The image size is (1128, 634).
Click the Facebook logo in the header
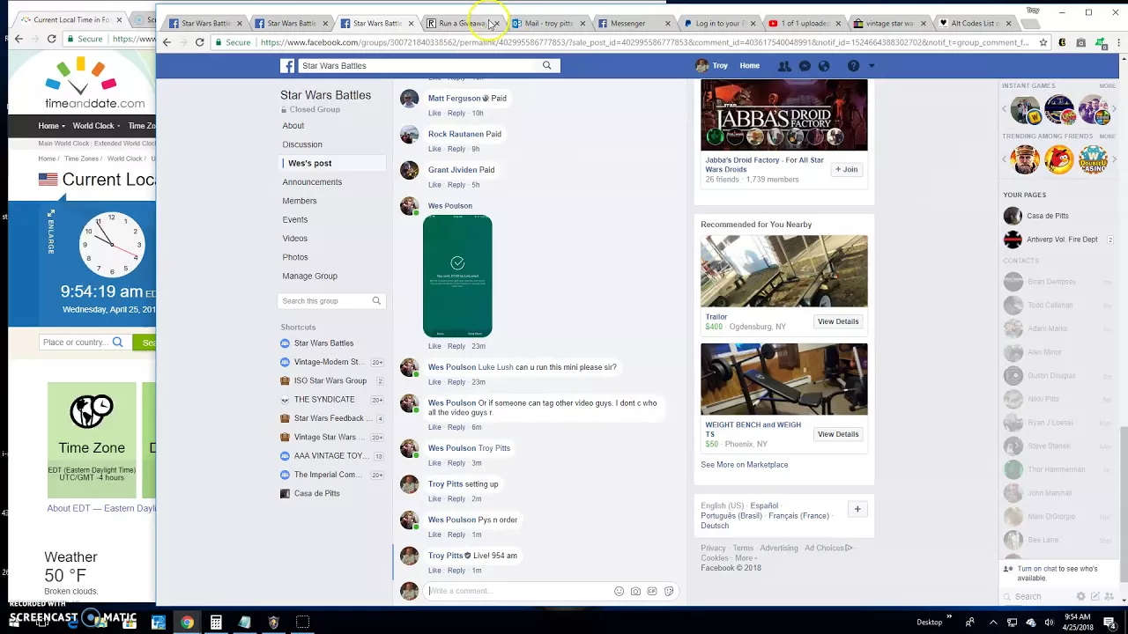pos(287,66)
